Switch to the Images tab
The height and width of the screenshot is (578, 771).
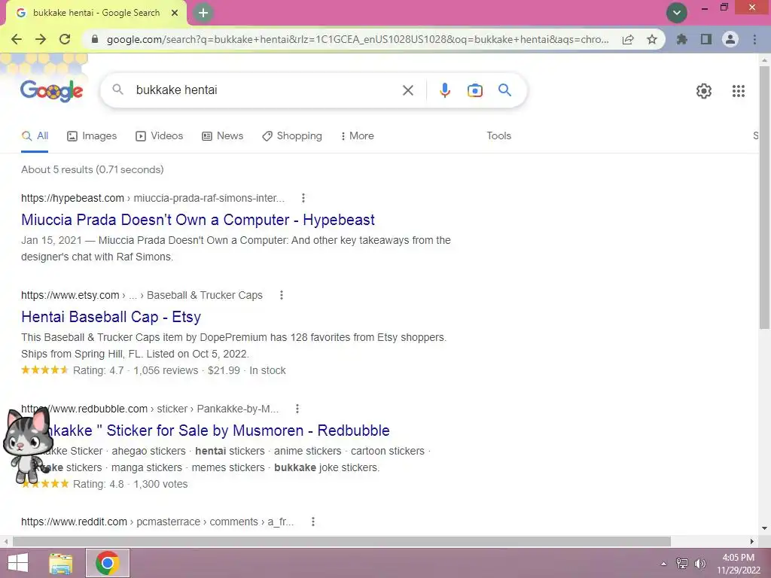pos(92,136)
